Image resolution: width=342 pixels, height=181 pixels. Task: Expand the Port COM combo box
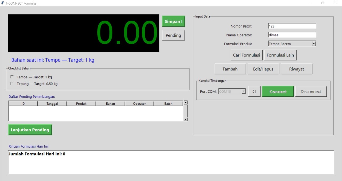point(243,92)
